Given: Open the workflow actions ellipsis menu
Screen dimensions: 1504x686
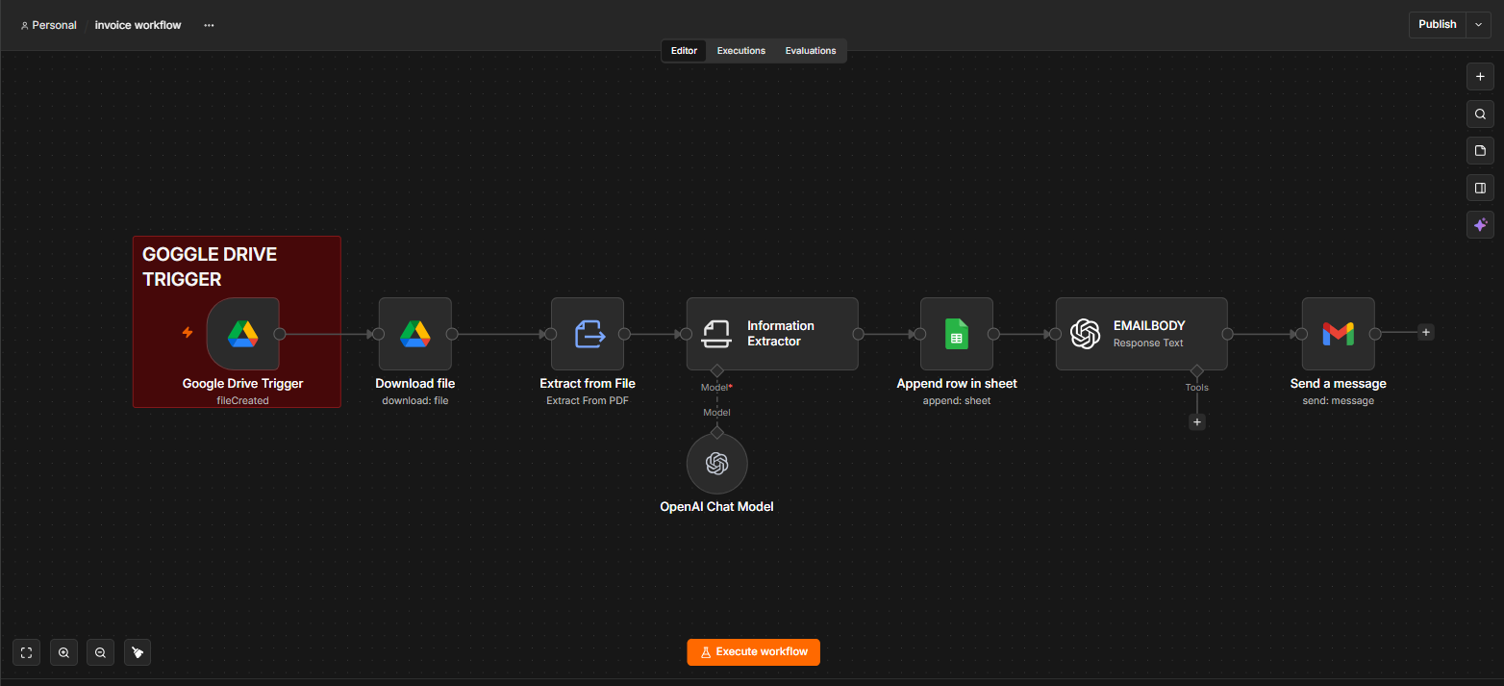Looking at the screenshot, I should coord(209,25).
